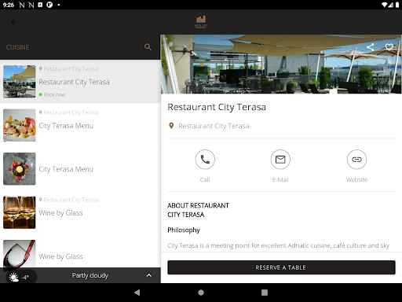Tap the Website label
The width and height of the screenshot is (402, 302).
pos(356,180)
